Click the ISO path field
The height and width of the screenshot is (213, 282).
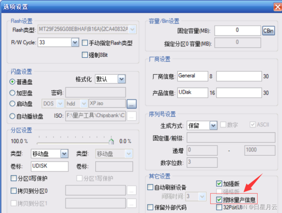click(x=95, y=116)
